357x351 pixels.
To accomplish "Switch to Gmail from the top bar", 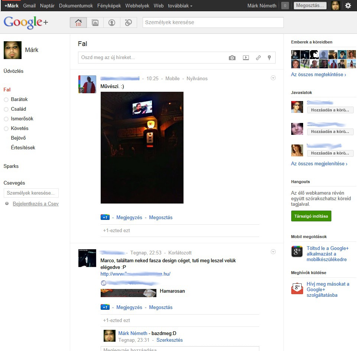I will click(x=29, y=6).
